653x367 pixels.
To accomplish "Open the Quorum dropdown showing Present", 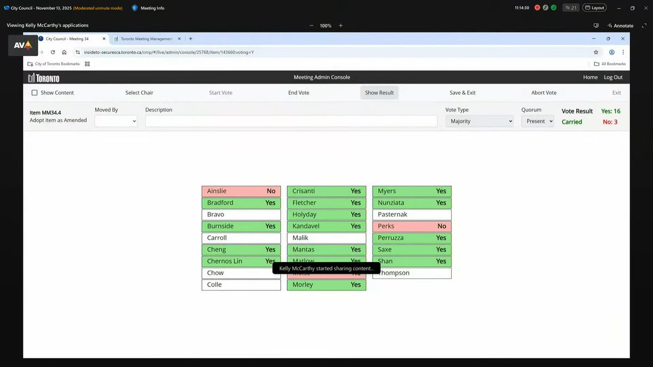I will coord(538,121).
